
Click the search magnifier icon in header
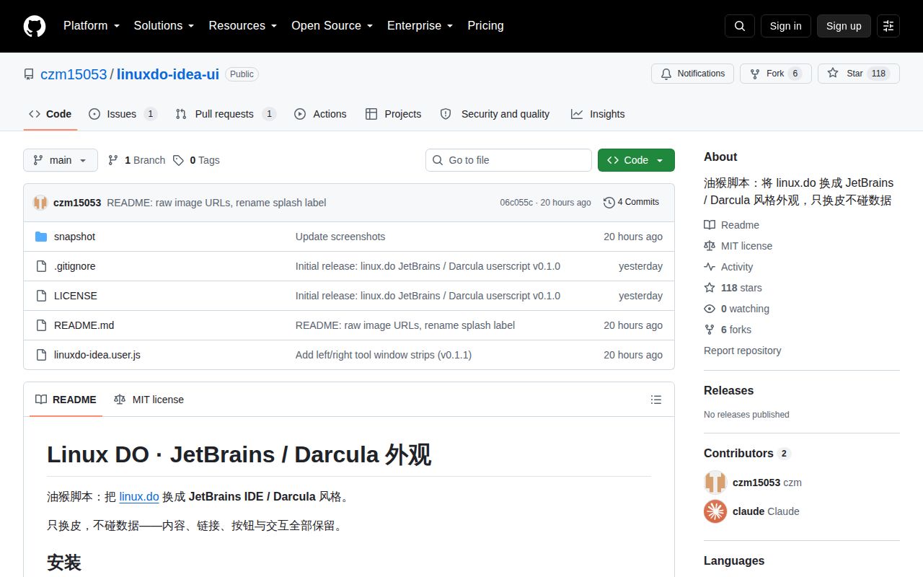[740, 26]
